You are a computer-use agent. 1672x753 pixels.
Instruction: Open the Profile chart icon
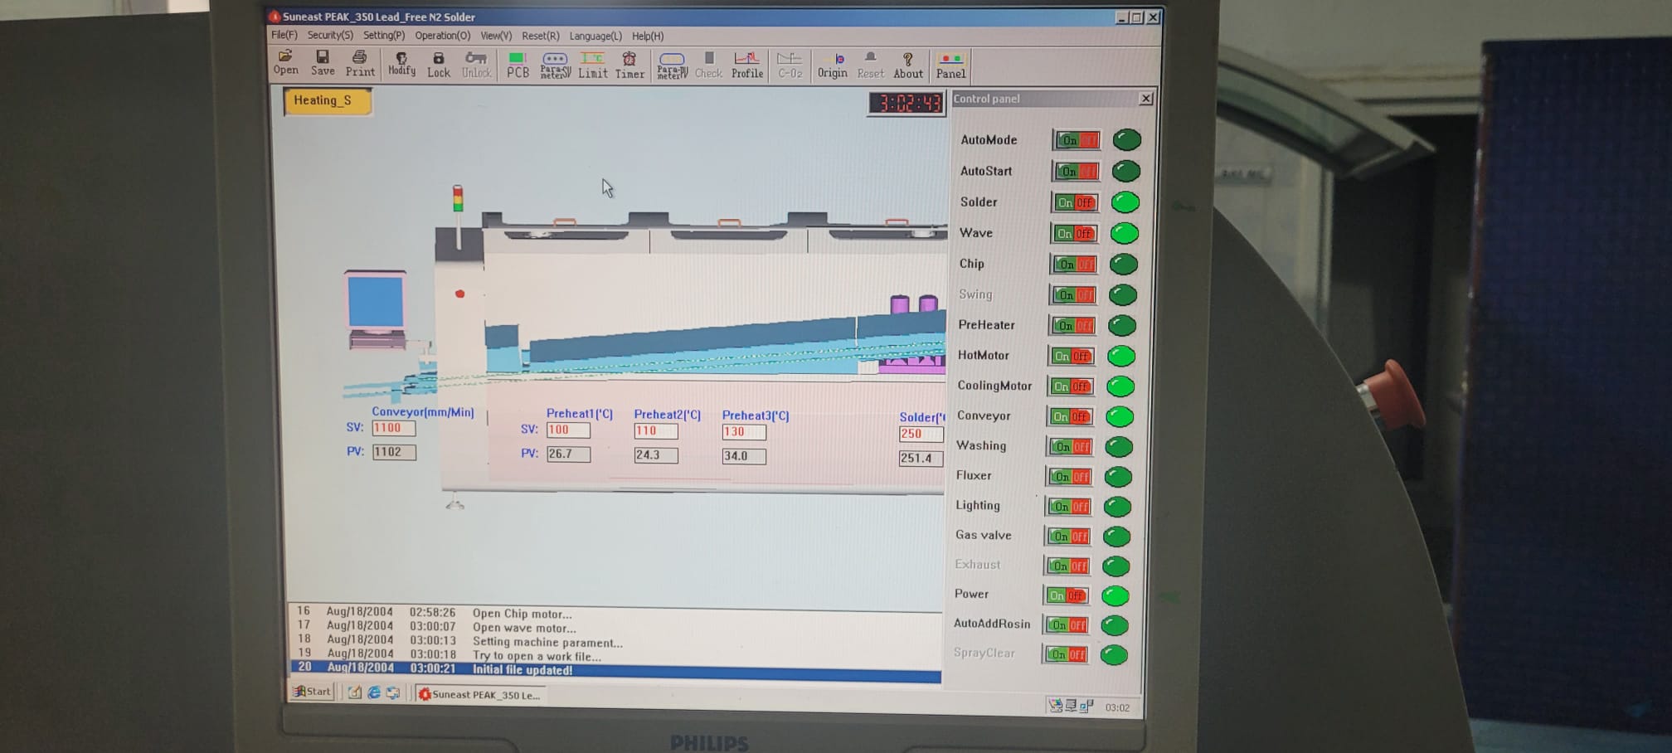(x=746, y=66)
